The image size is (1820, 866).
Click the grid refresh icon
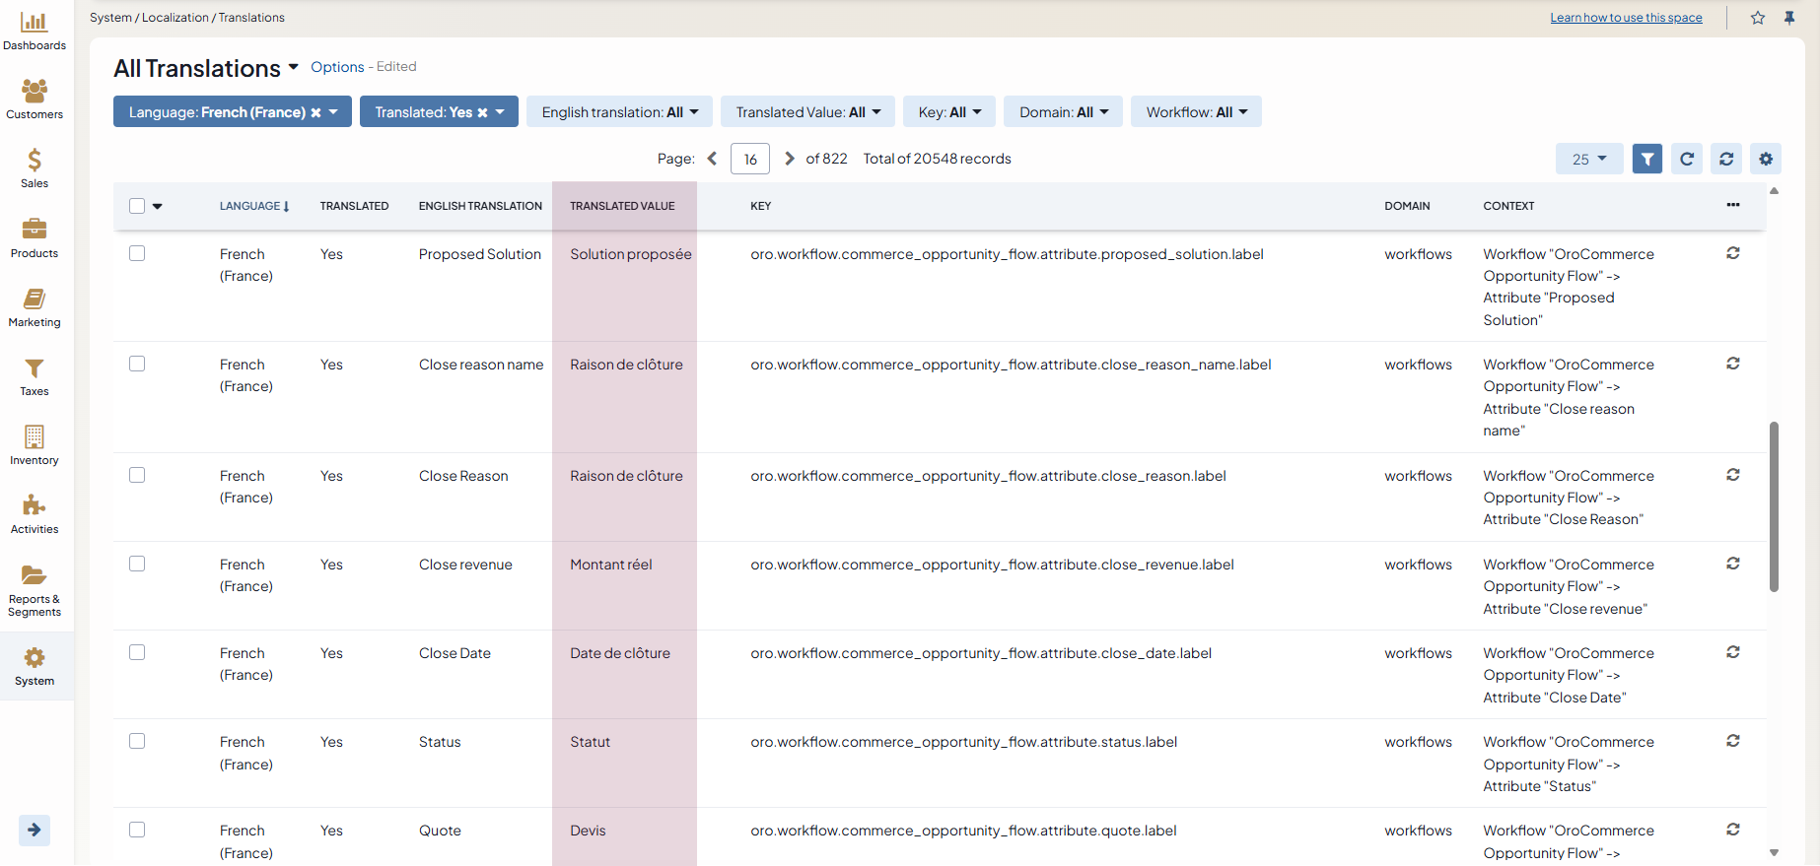(x=1687, y=159)
